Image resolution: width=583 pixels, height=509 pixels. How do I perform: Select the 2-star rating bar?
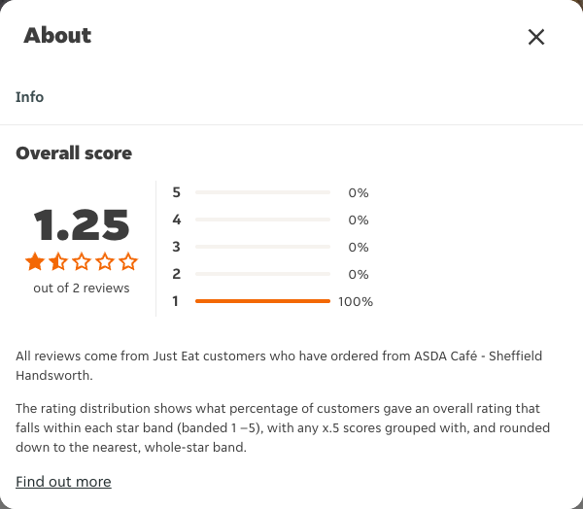(x=262, y=274)
